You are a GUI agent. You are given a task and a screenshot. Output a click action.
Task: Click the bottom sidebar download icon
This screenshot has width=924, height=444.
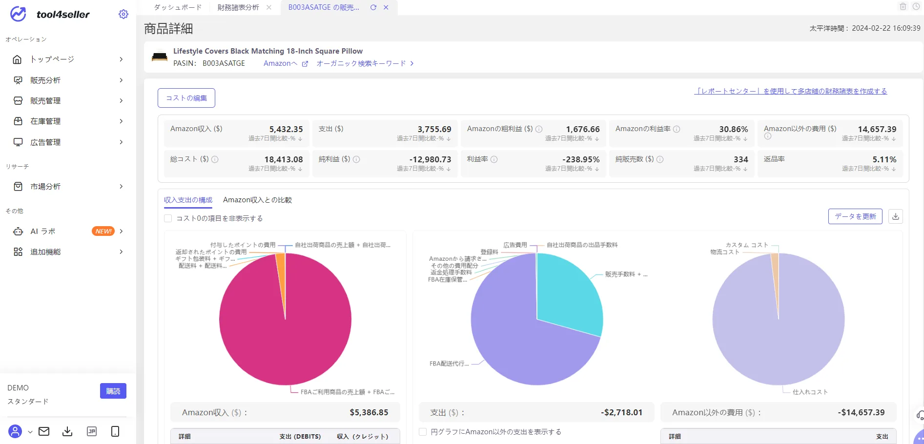(67, 431)
